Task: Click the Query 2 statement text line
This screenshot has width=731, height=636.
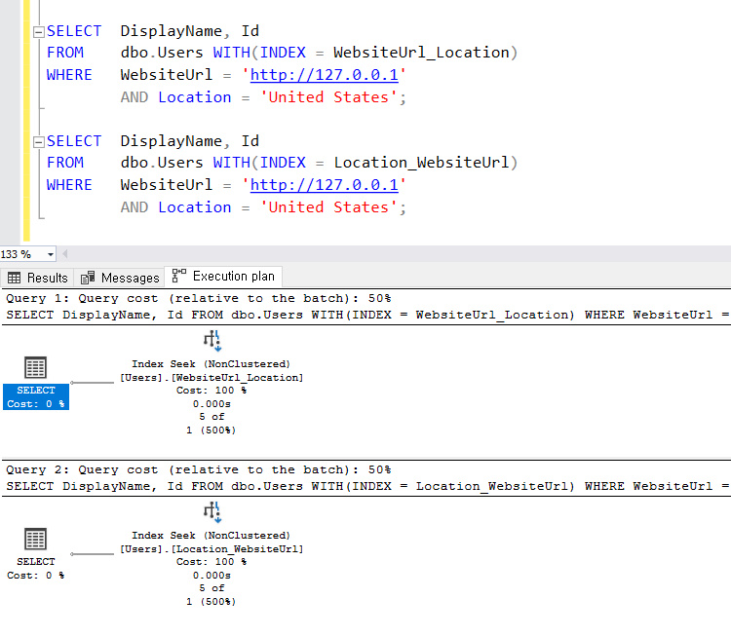Action: 367,486
